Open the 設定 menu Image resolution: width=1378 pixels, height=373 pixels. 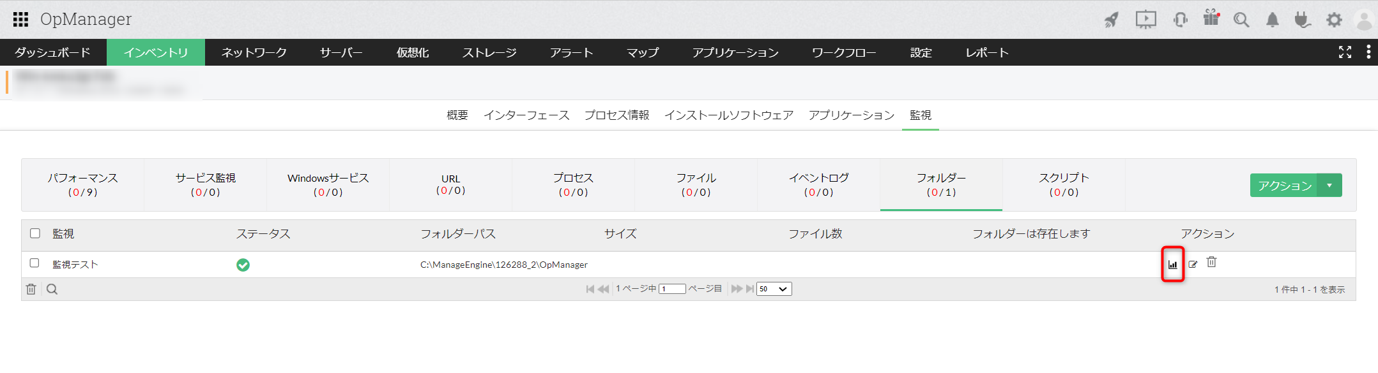921,52
